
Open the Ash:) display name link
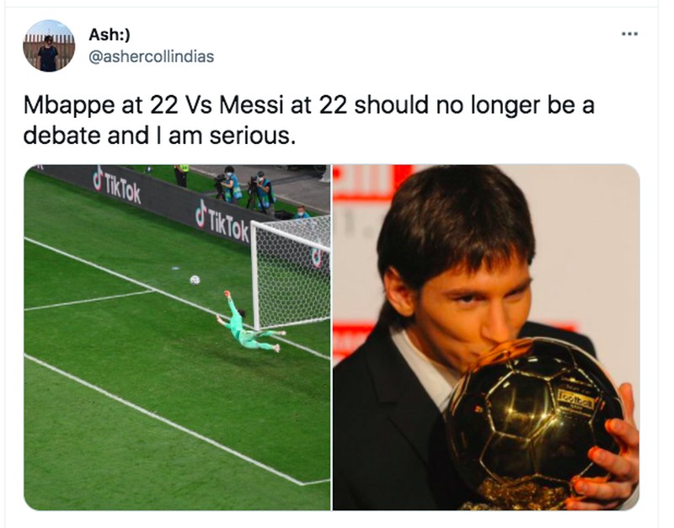pyautogui.click(x=110, y=35)
